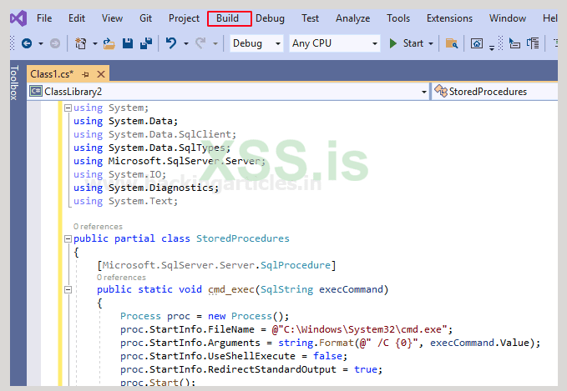Open the Window menu
The image size is (567, 391).
tap(508, 18)
